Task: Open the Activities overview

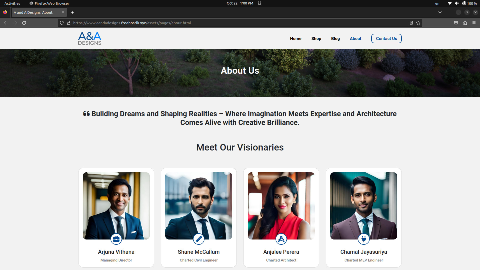Action: (x=12, y=3)
